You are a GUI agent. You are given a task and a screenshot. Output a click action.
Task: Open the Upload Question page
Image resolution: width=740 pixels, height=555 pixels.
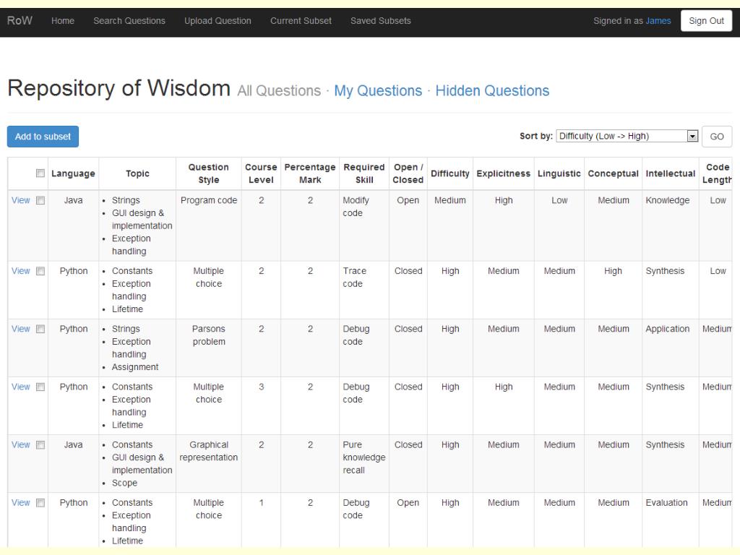pos(218,21)
